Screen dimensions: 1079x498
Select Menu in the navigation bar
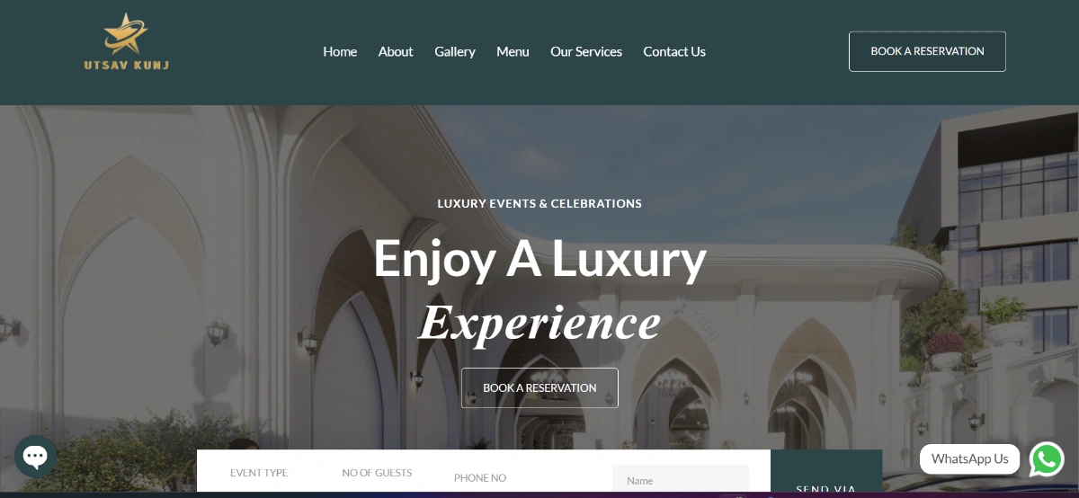(513, 51)
